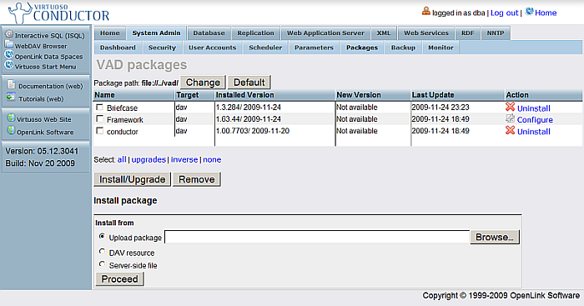Click the OpenLink Data Spaces icon
This screenshot has height=306, width=584.
(9, 55)
